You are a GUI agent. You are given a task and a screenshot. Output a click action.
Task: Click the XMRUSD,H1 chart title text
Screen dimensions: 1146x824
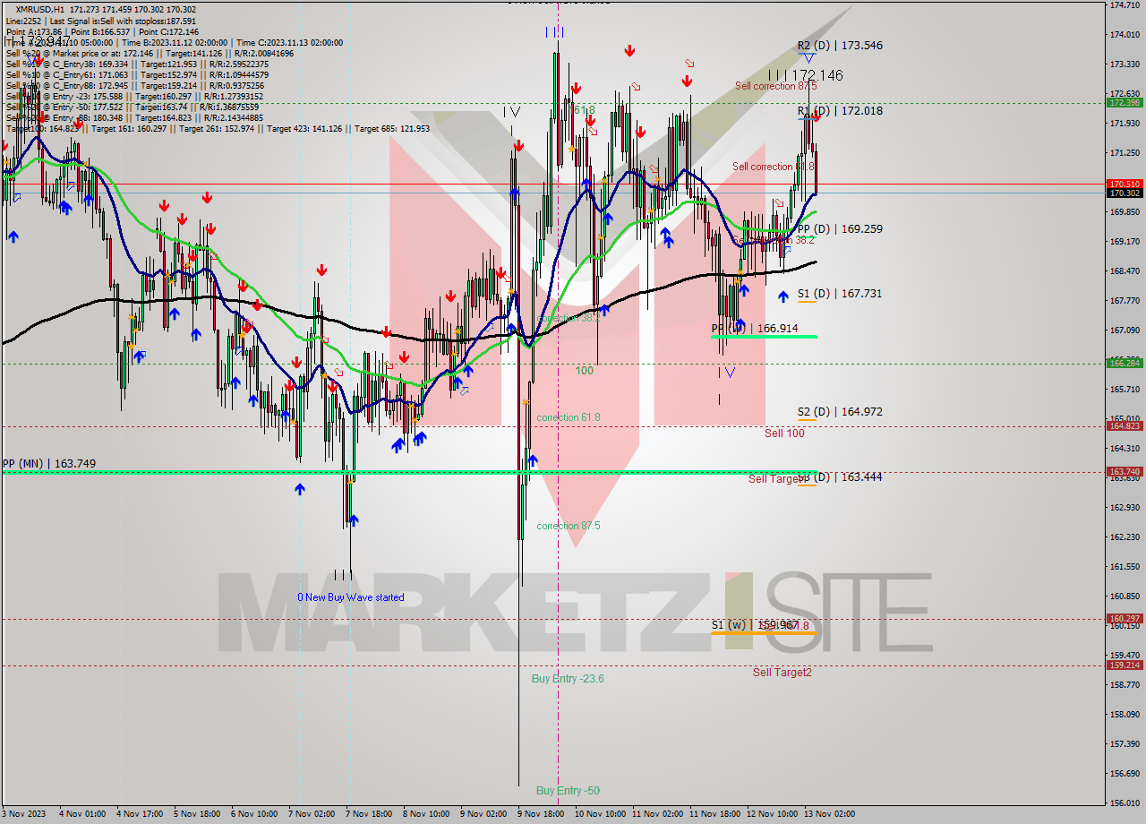coord(40,9)
